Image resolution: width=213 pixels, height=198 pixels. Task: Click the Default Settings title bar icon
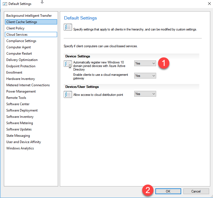point(5,4)
